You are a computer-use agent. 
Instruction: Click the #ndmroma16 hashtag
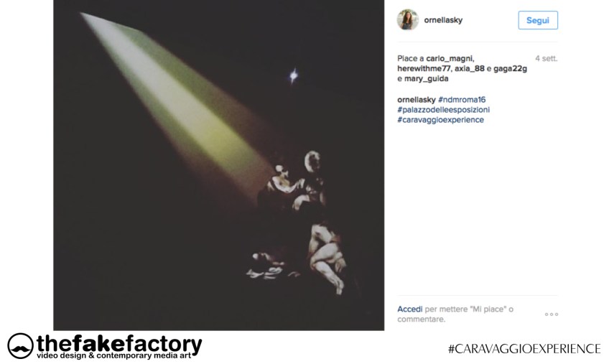[x=461, y=100]
